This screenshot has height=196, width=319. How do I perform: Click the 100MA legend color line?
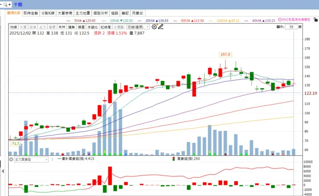[x=210, y=21]
